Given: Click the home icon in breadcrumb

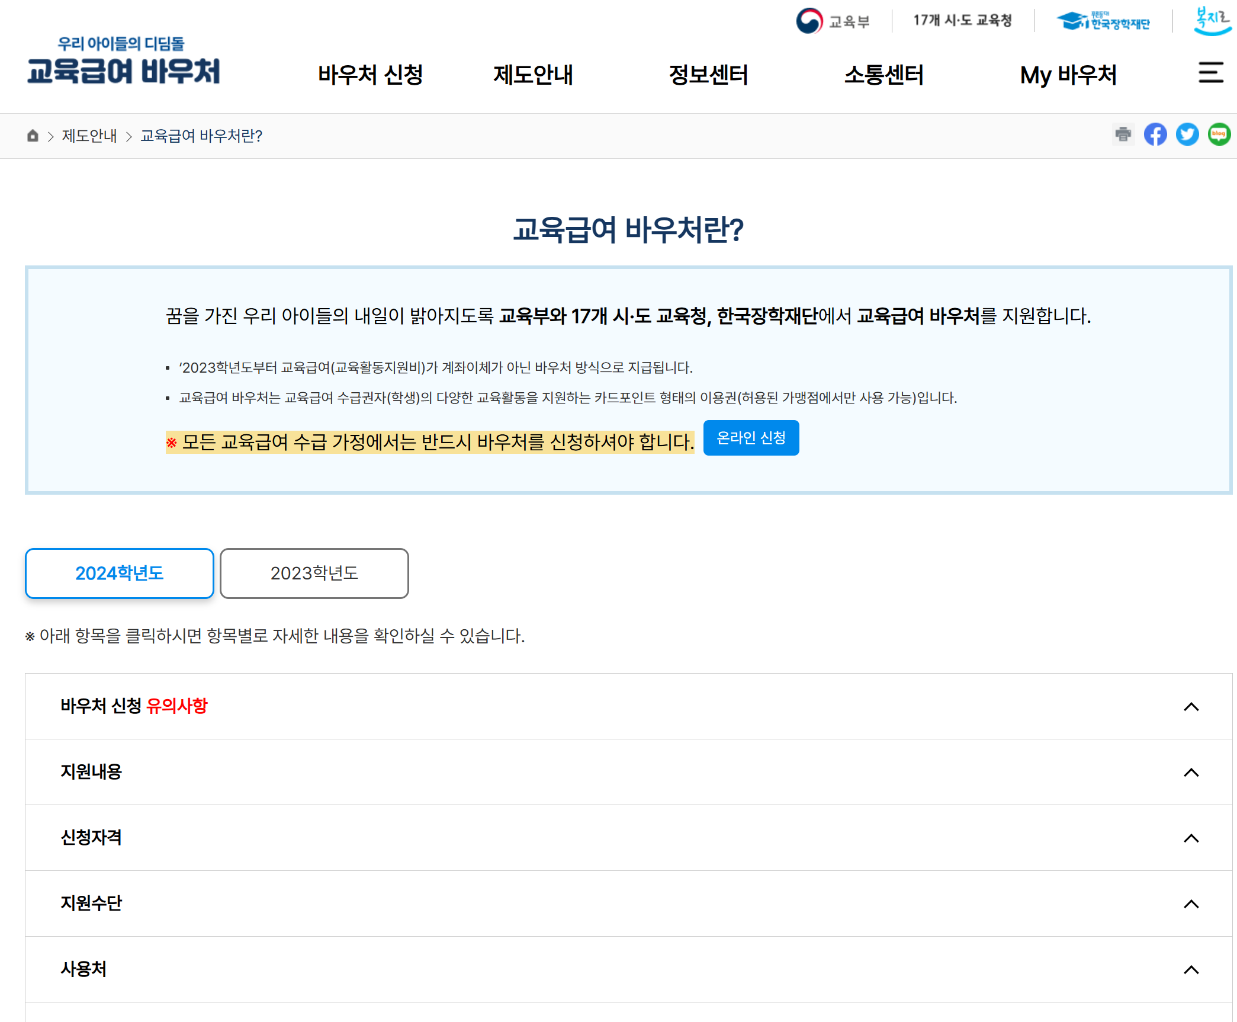Looking at the screenshot, I should point(33,136).
